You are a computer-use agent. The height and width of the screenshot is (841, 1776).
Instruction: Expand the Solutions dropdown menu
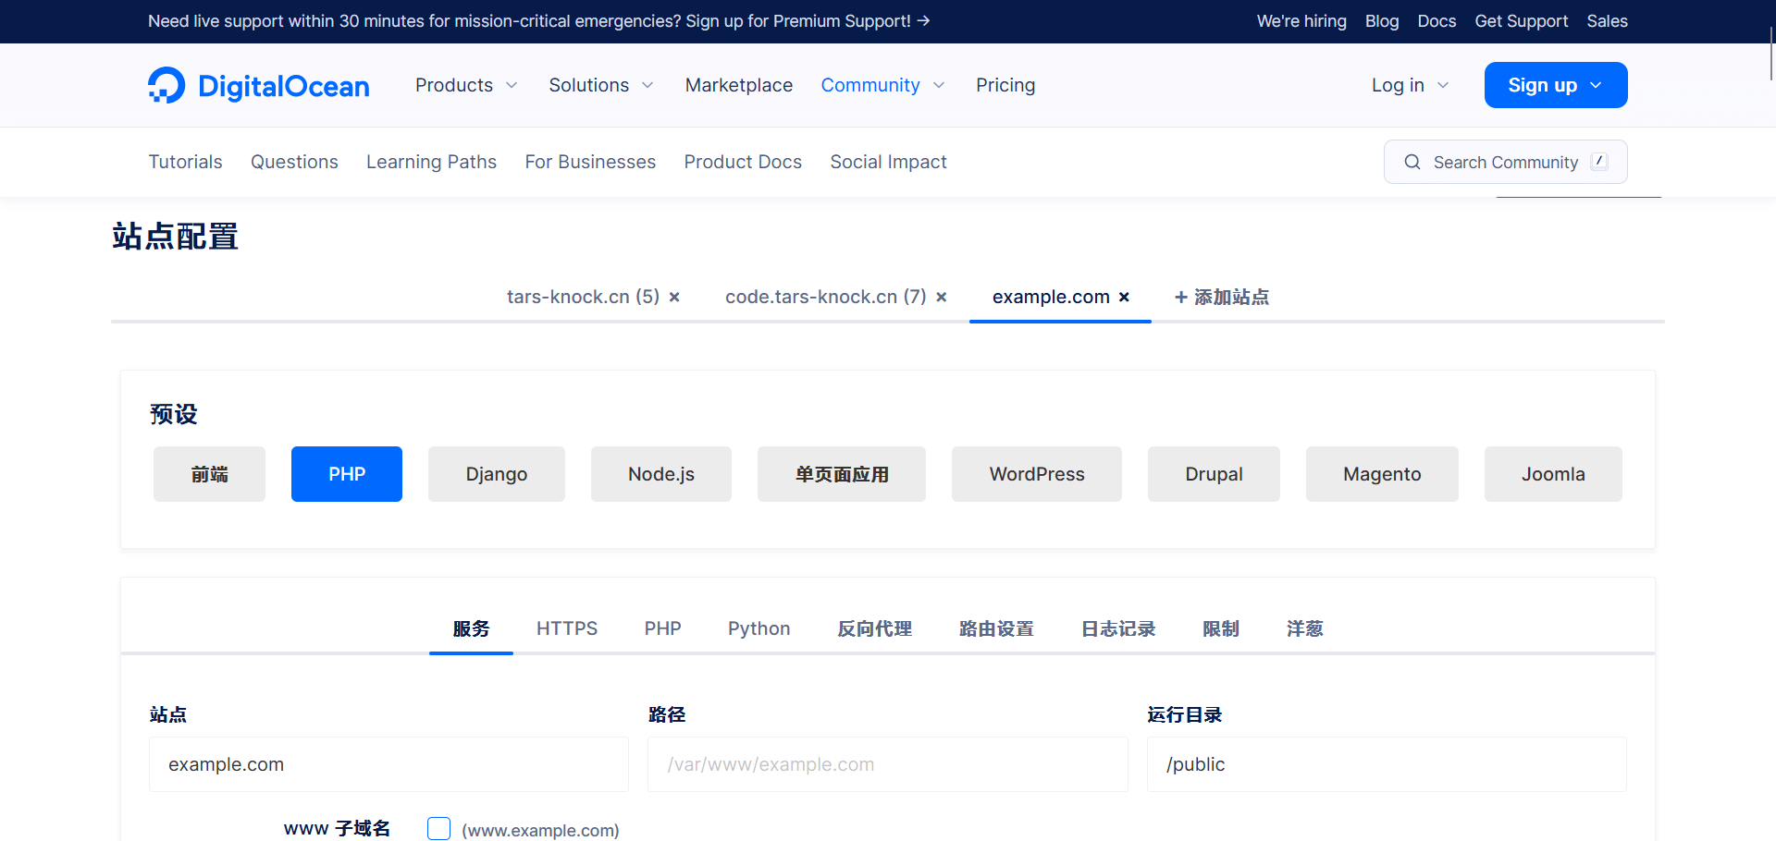(x=601, y=85)
